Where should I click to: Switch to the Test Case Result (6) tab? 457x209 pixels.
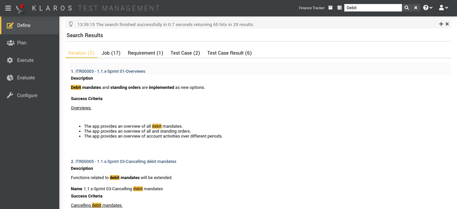click(229, 53)
